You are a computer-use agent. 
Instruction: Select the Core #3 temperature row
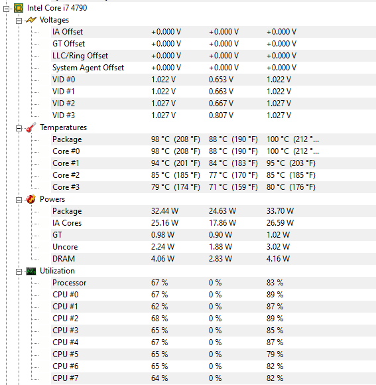(x=214, y=187)
